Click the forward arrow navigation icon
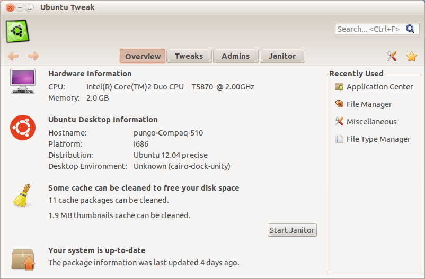Viewport: 425px width, 279px height. click(33, 56)
